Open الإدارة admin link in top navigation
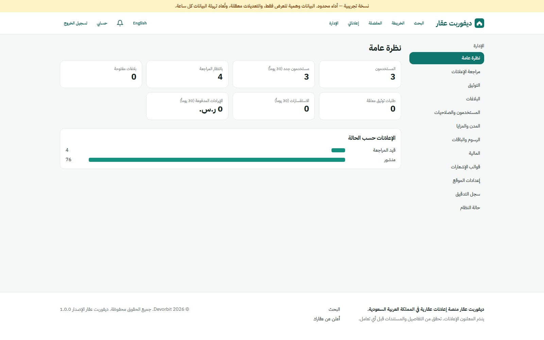This screenshot has width=544, height=340. [334, 23]
